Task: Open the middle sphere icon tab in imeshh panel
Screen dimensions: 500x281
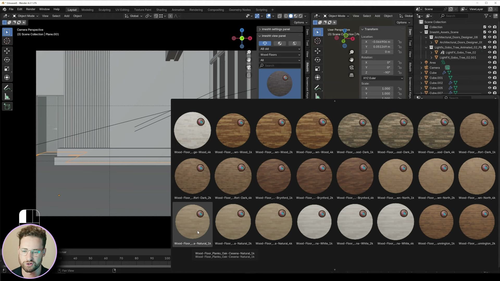Action: [280, 43]
